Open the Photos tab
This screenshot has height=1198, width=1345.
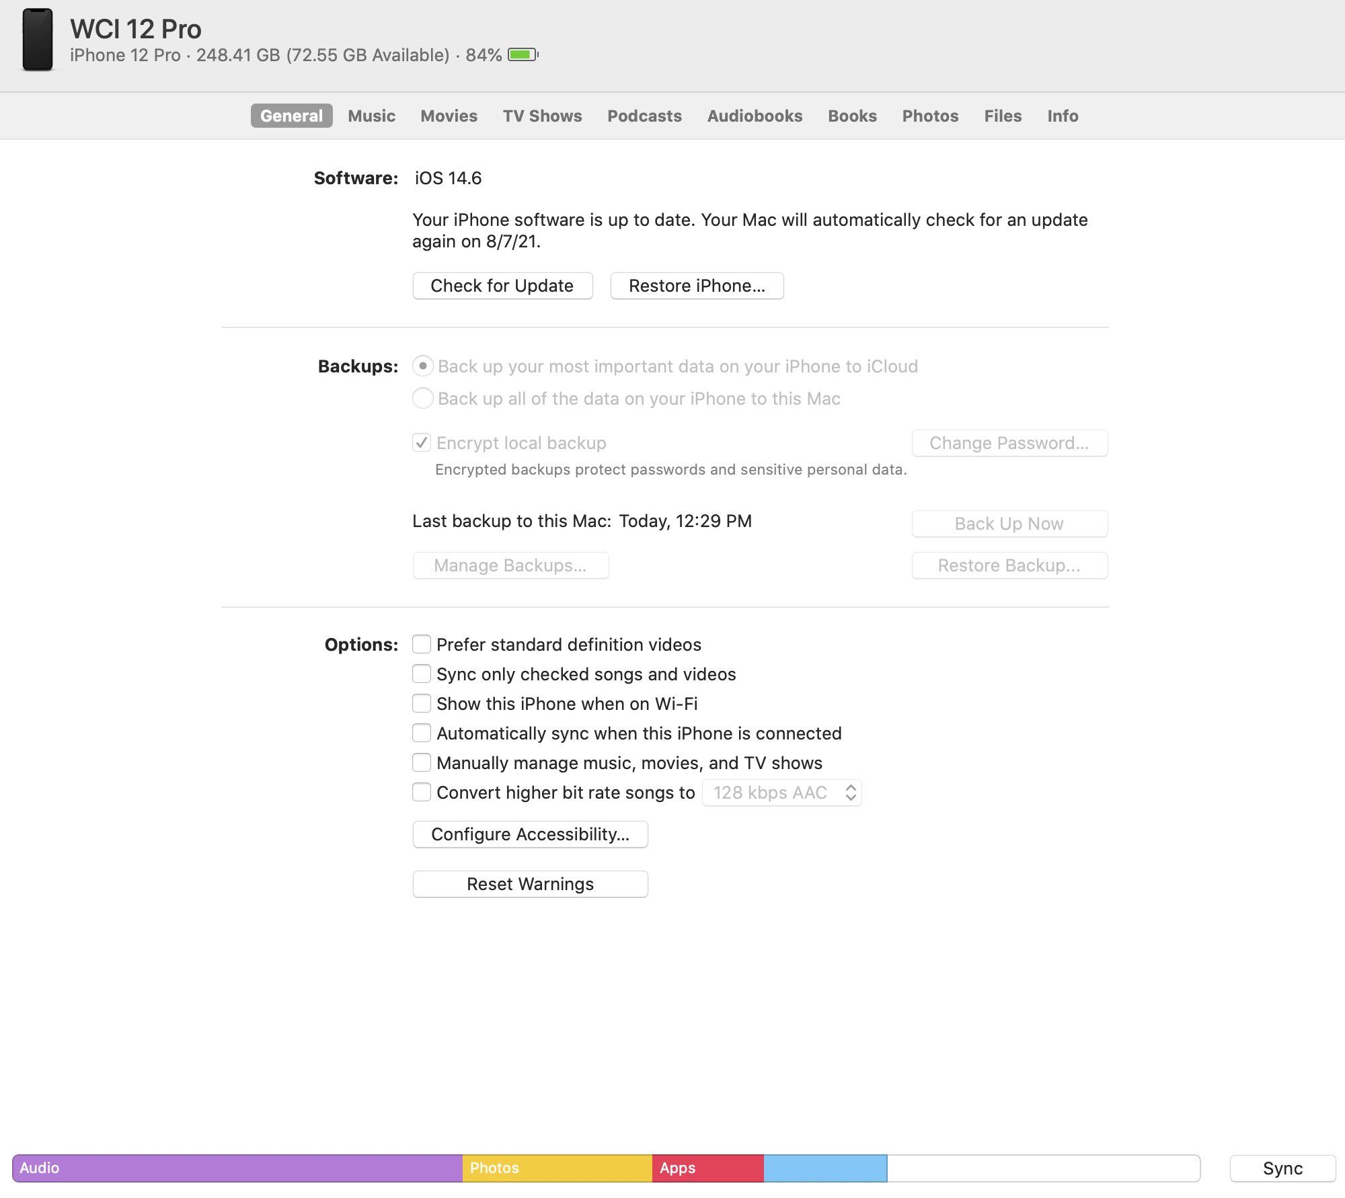click(930, 116)
